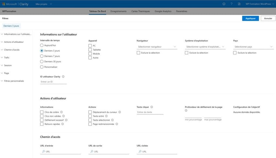Open the help question mark icon
The width and height of the screenshot is (276, 158).
pyautogui.click(x=232, y=4)
